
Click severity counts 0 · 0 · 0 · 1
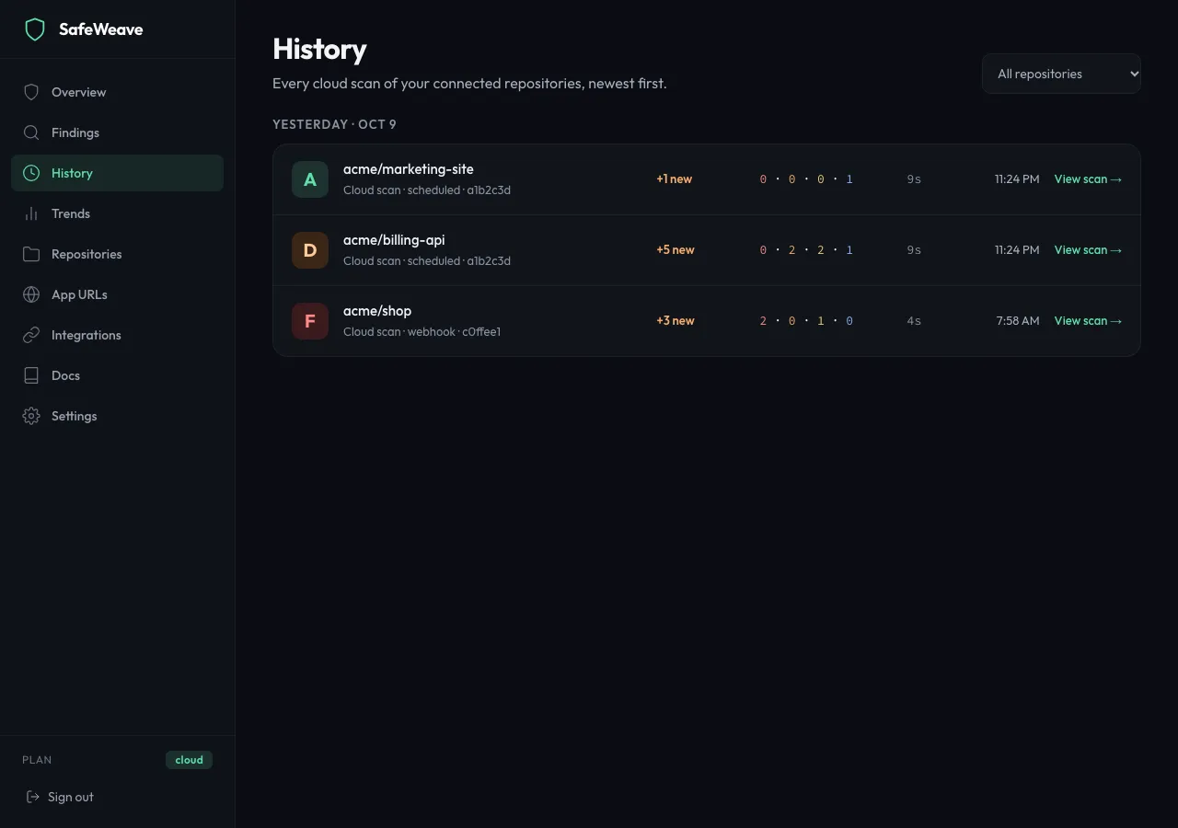(x=806, y=179)
